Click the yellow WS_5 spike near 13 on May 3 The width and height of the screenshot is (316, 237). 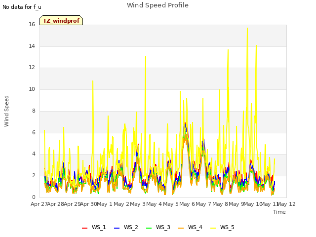146,57
